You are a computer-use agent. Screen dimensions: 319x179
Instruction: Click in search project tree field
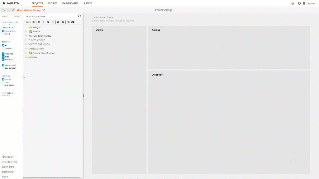(x=51, y=16)
